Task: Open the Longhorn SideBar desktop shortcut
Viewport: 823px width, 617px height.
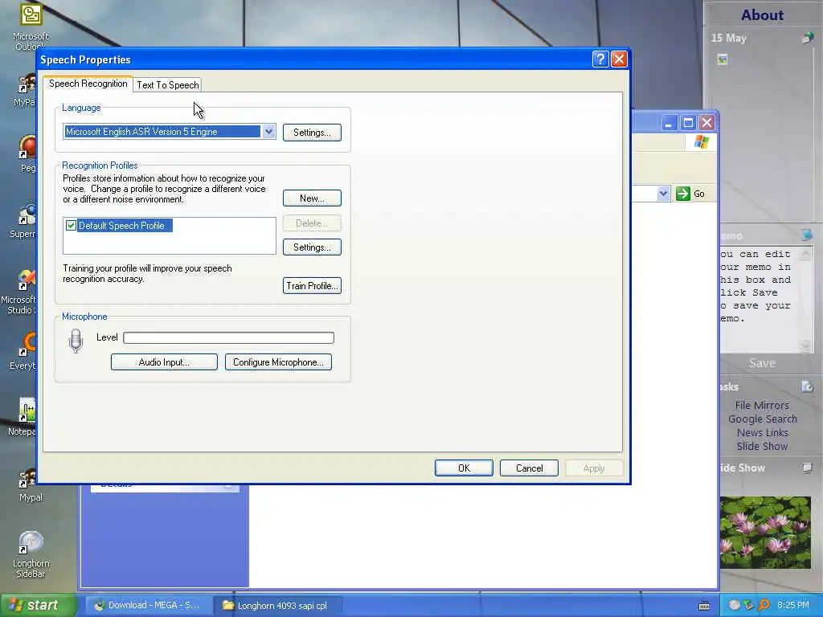Action: tap(31, 554)
